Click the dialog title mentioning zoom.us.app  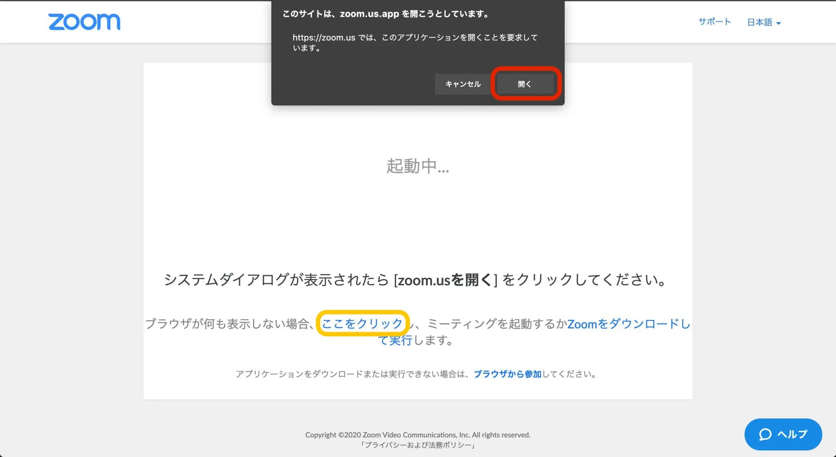(x=386, y=14)
